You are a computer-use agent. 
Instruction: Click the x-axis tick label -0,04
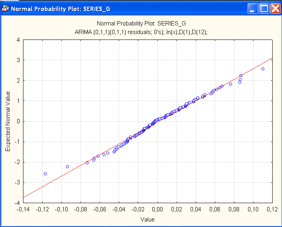119,209
